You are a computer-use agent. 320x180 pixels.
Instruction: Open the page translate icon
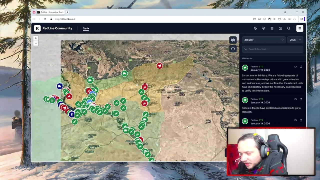coord(269,19)
